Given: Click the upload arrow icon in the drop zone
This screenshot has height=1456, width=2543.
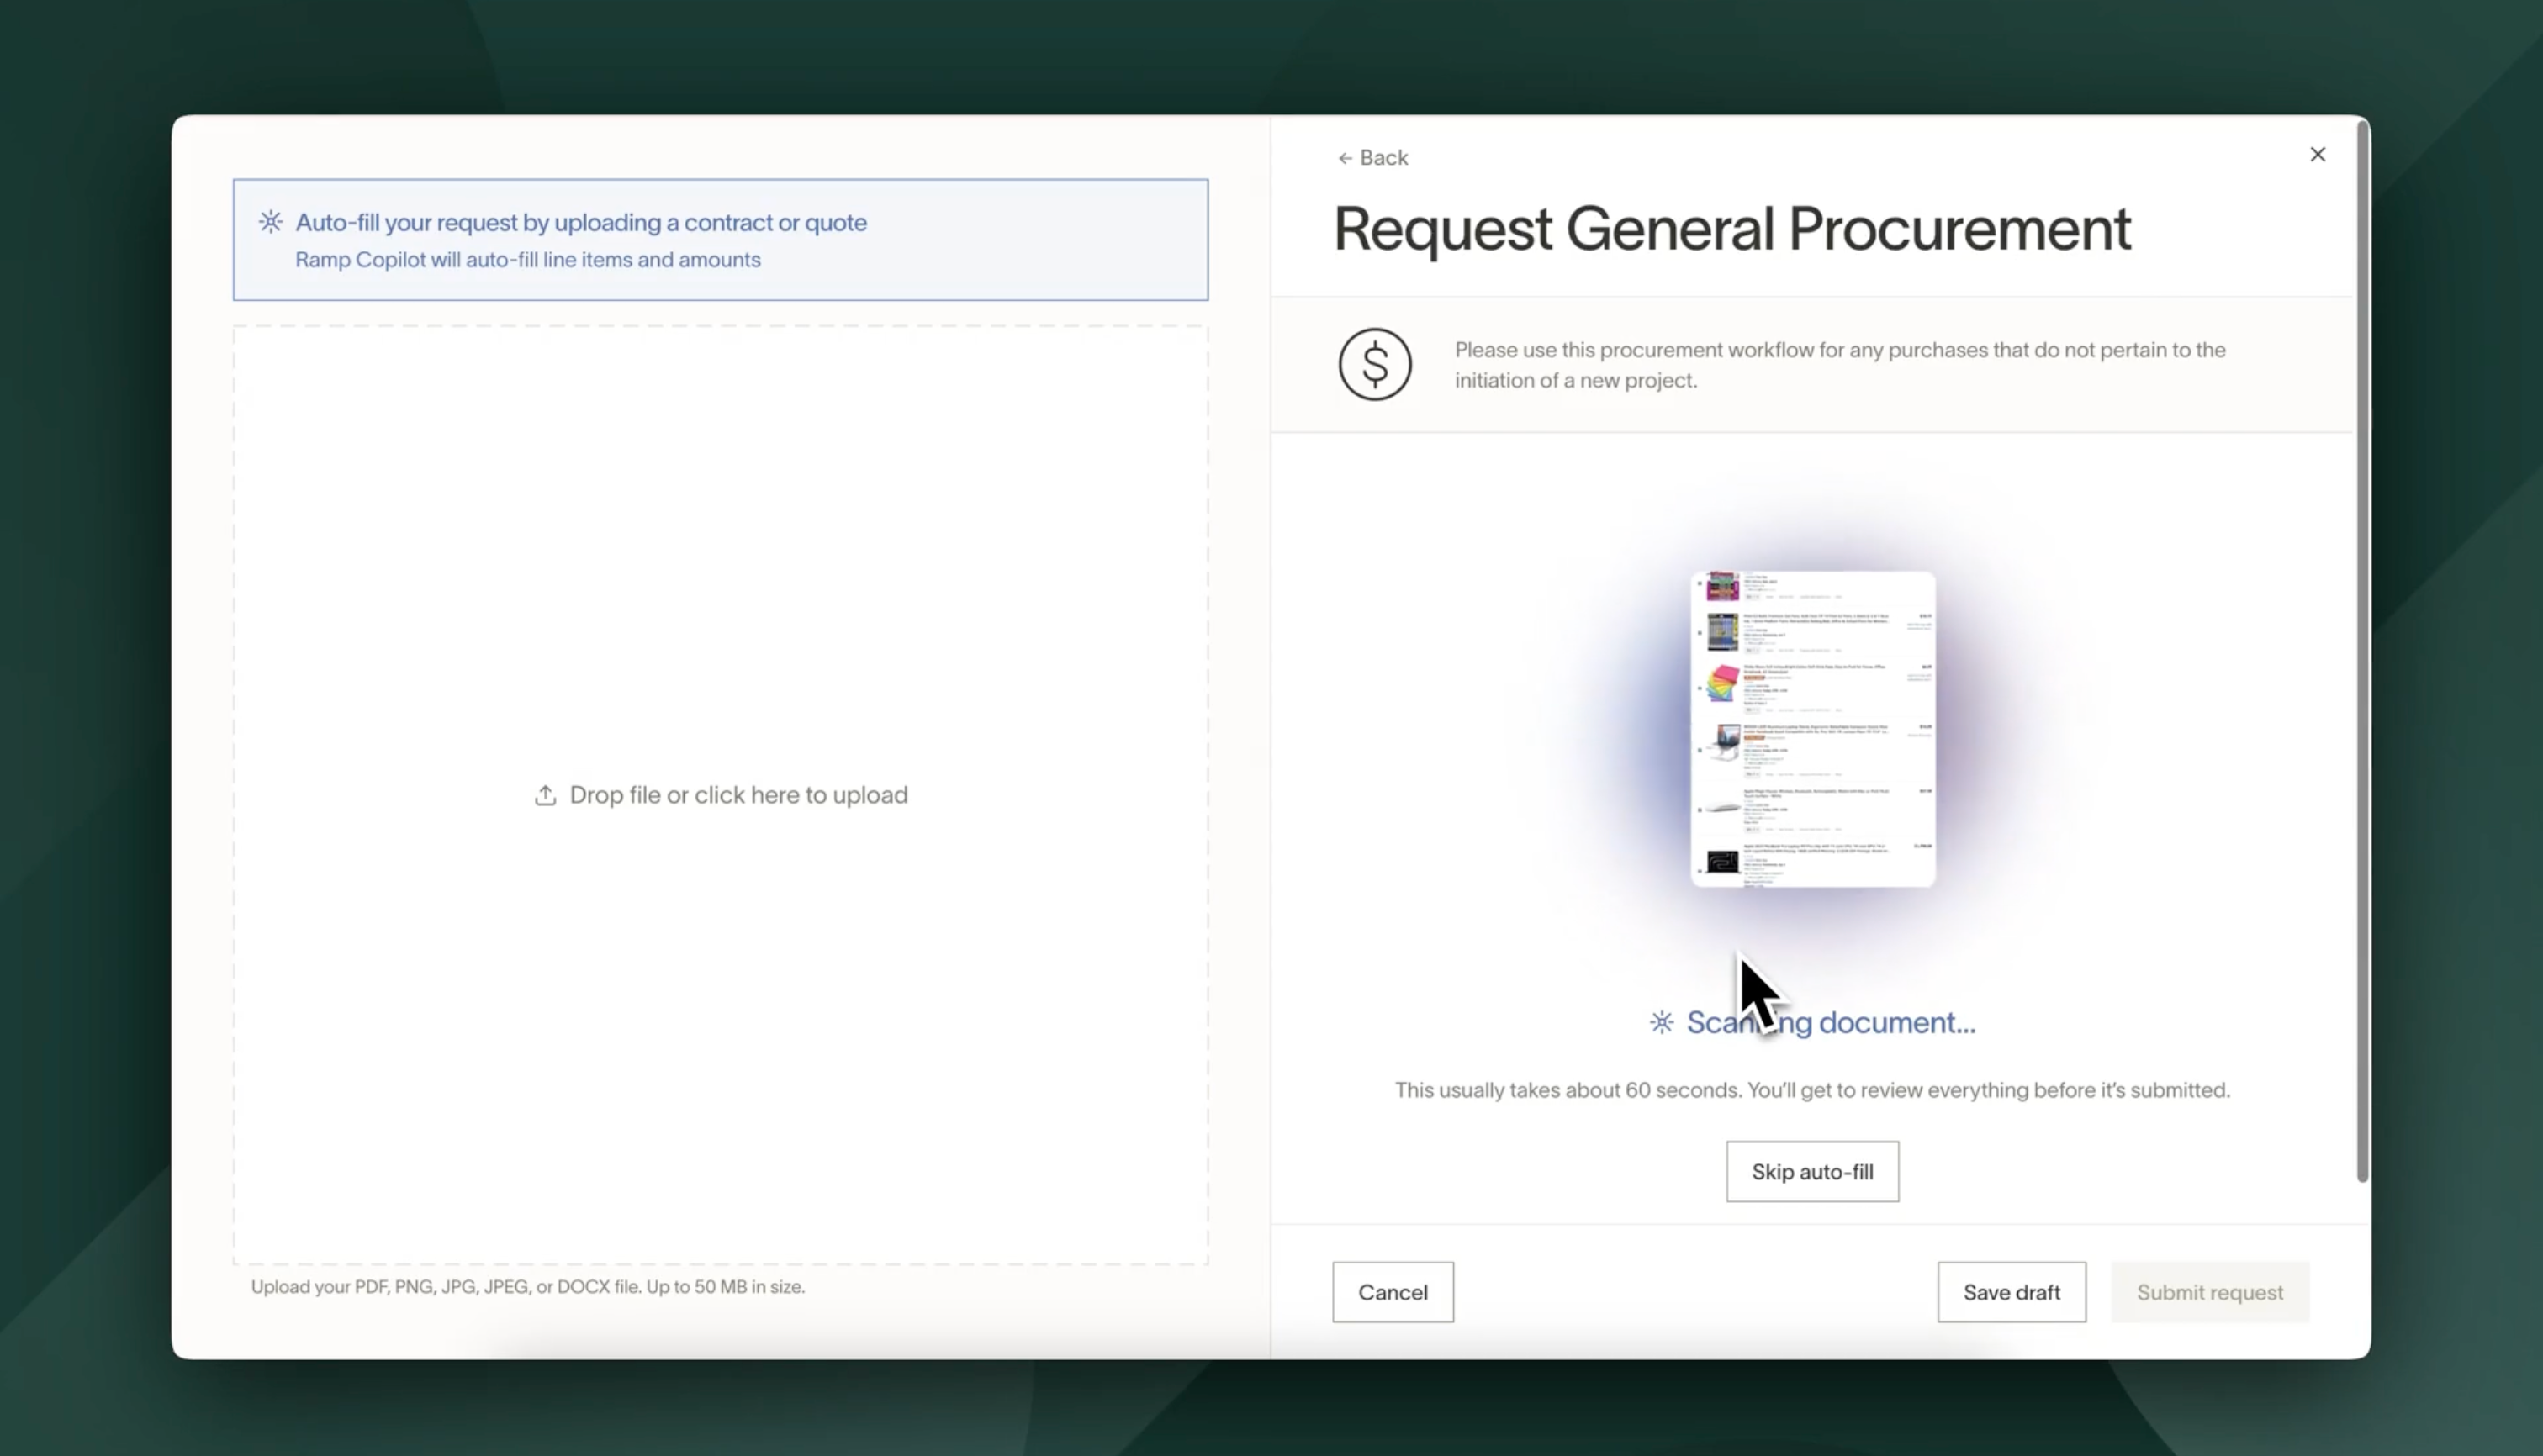Looking at the screenshot, I should (545, 795).
